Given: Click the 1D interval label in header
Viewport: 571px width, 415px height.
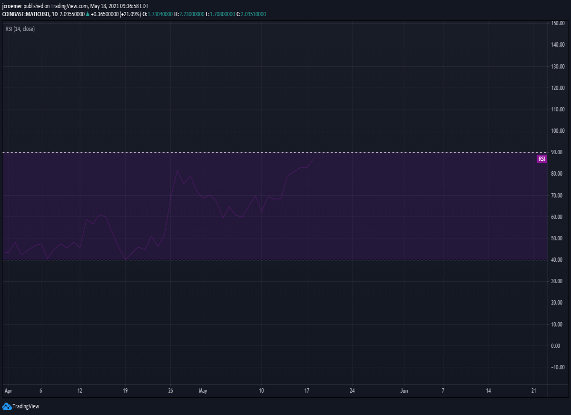Looking at the screenshot, I should tap(54, 14).
